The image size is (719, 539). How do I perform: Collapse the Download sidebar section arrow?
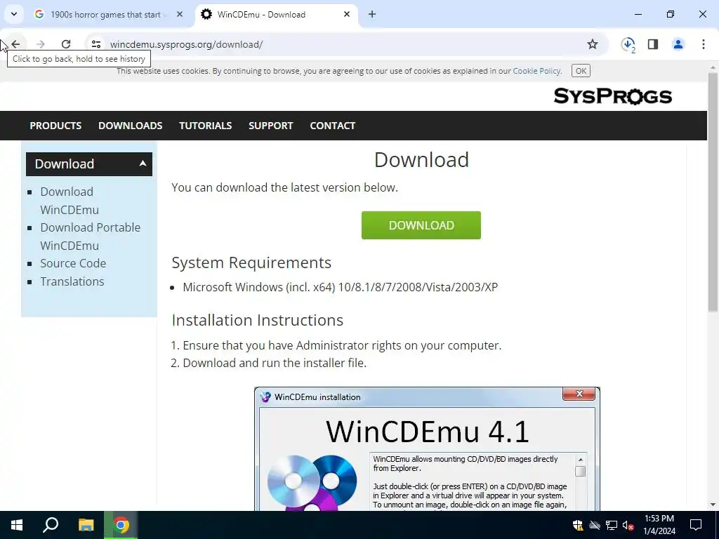pos(143,164)
